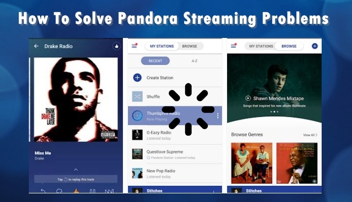Pause the Drake Radio playback
Image resolution: width=352 pixels, height=202 pixels.
(x=93, y=191)
